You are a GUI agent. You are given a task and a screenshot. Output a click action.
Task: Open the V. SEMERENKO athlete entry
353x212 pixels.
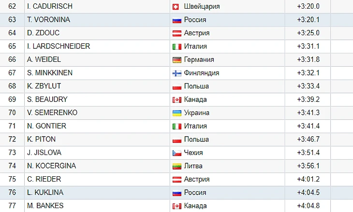(52, 113)
